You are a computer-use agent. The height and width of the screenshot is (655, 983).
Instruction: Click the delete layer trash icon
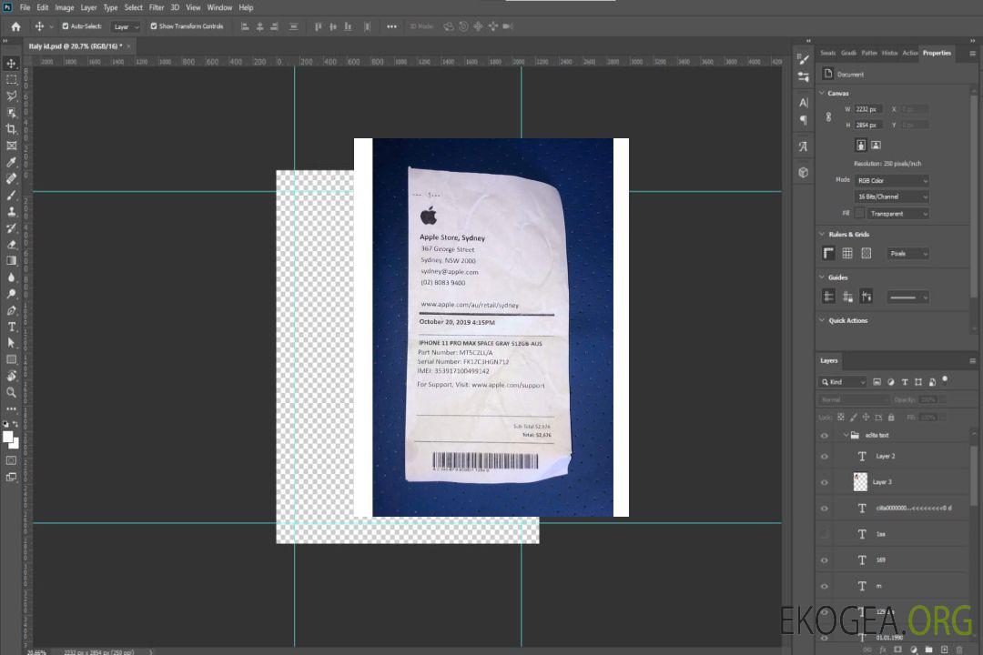coord(959,650)
